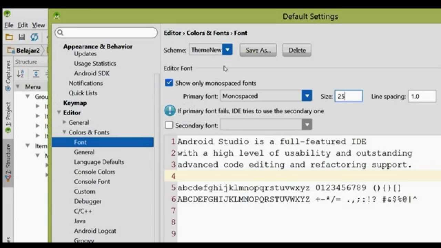Collapse the Menu node in Structure tree
This screenshot has width=441, height=248.
pos(18,87)
